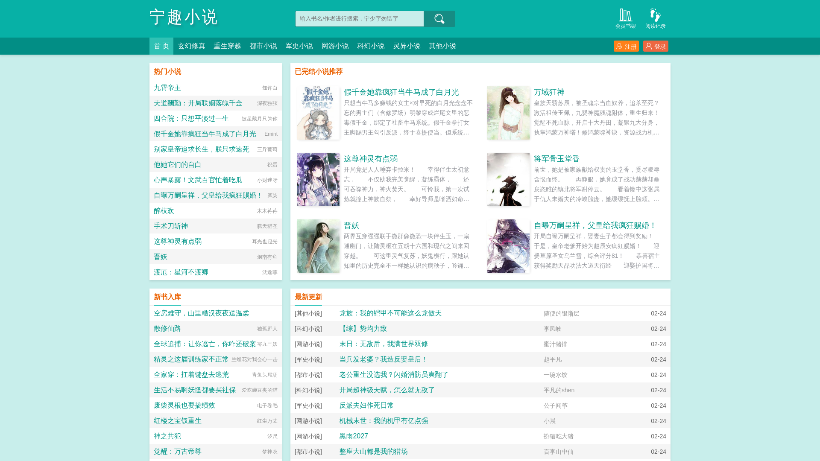820x461 pixels.
Task: Click the 注册 register button
Action: coord(626,46)
